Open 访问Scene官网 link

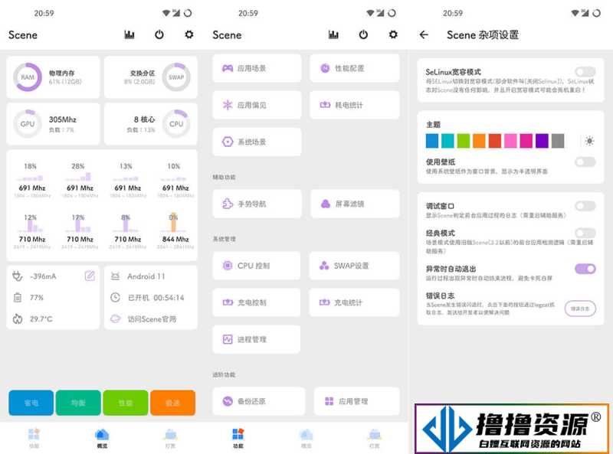tap(151, 318)
